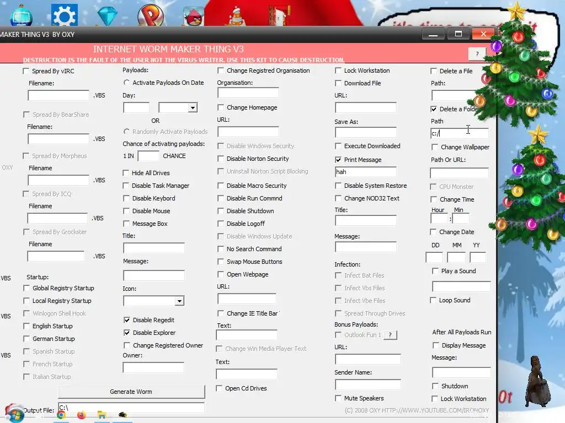Check Display Message under After All Payloads Run

click(436, 345)
